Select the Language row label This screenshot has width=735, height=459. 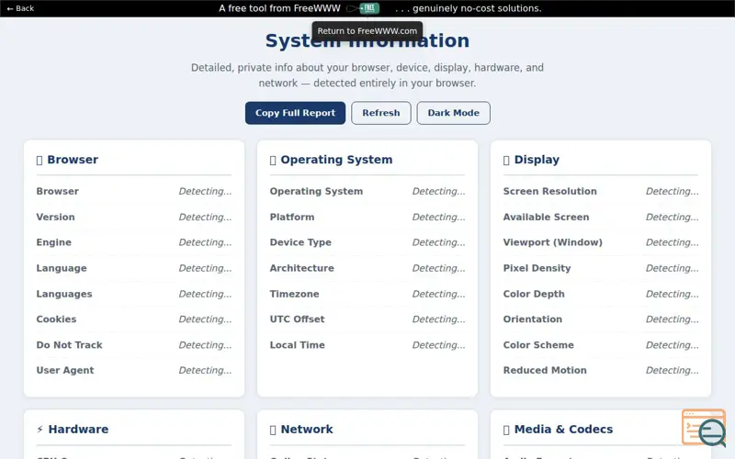point(62,268)
